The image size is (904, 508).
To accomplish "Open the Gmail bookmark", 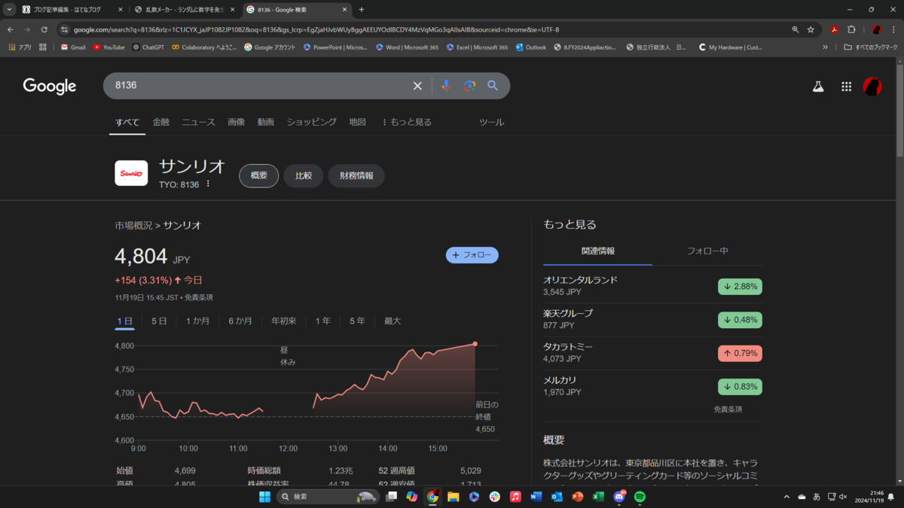I will click(x=72, y=47).
